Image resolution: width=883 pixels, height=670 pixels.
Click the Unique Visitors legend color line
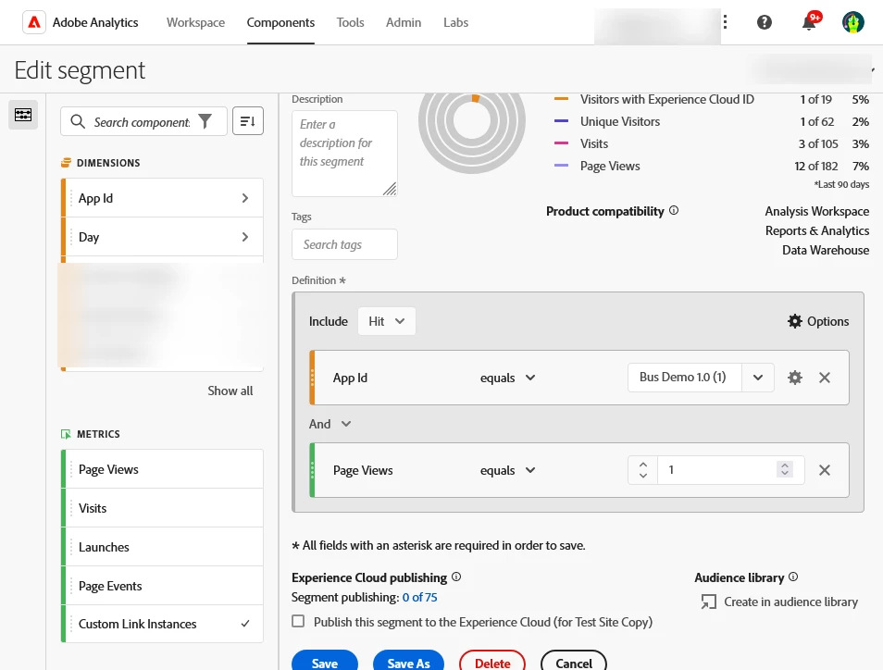[x=561, y=121]
